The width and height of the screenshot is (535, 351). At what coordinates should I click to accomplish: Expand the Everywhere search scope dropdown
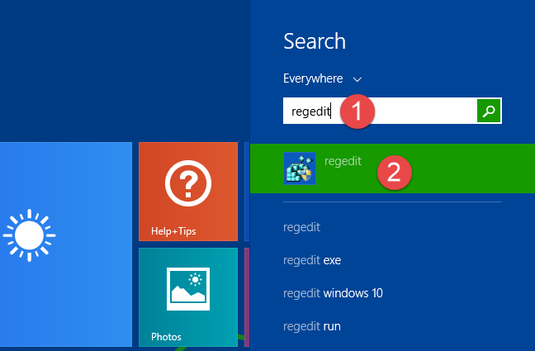322,79
